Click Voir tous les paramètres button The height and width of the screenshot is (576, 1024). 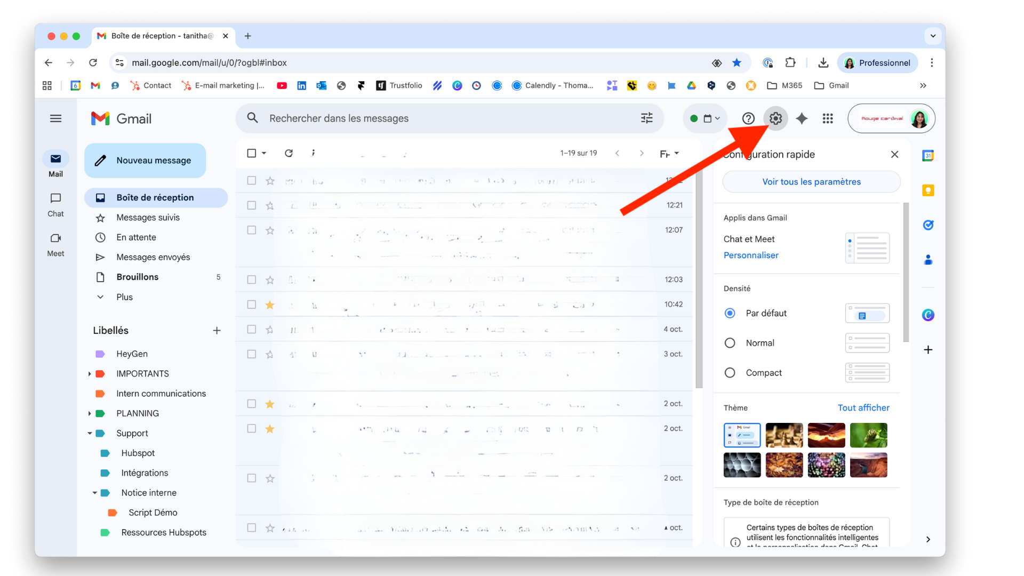811,182
